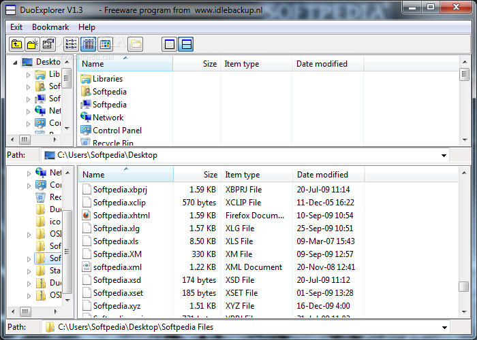Open the Properties toolbar icon

coord(48,44)
